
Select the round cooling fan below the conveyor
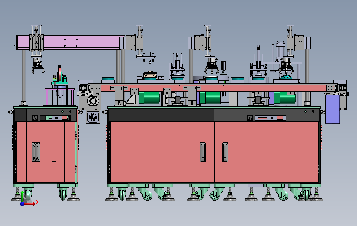(93, 117)
